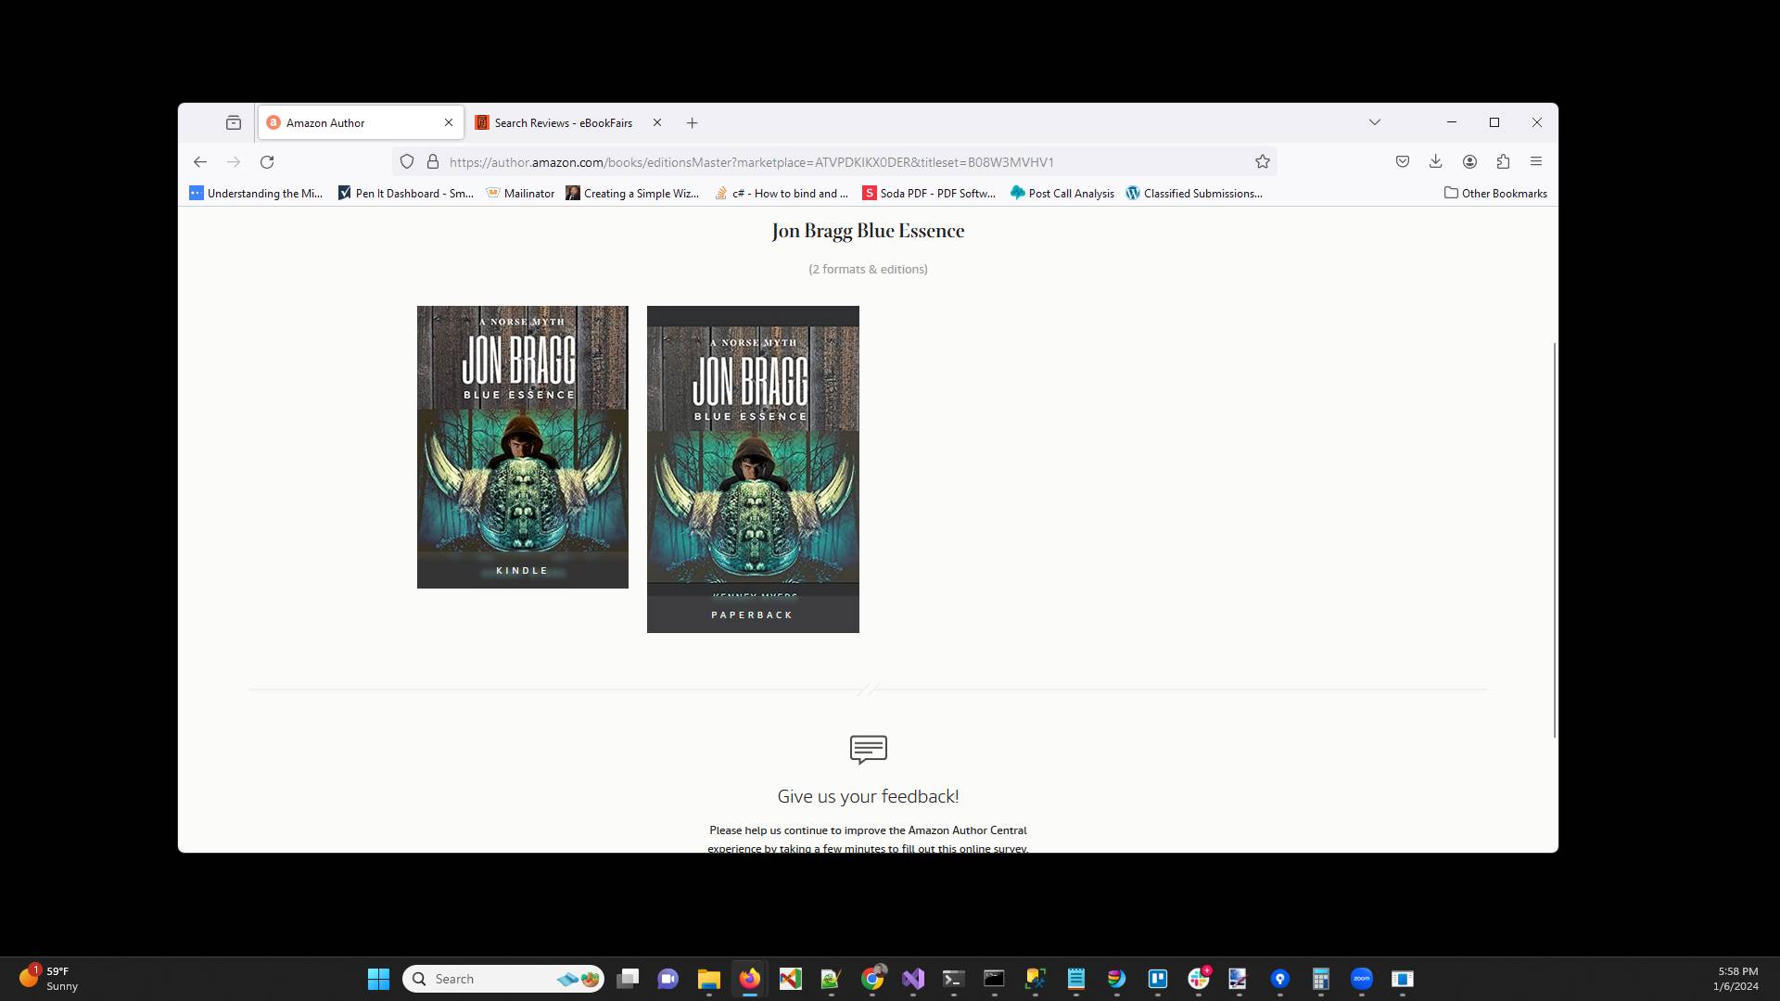Open the Firefox Downloads icon
The width and height of the screenshot is (1780, 1001).
1435,161
